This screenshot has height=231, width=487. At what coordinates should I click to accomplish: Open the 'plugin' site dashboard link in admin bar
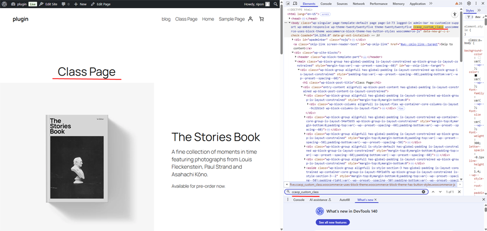click(18, 4)
